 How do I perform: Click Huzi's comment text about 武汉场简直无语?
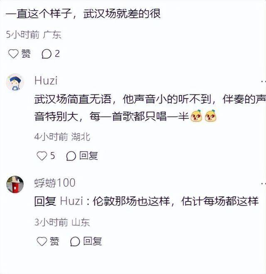tap(150, 108)
